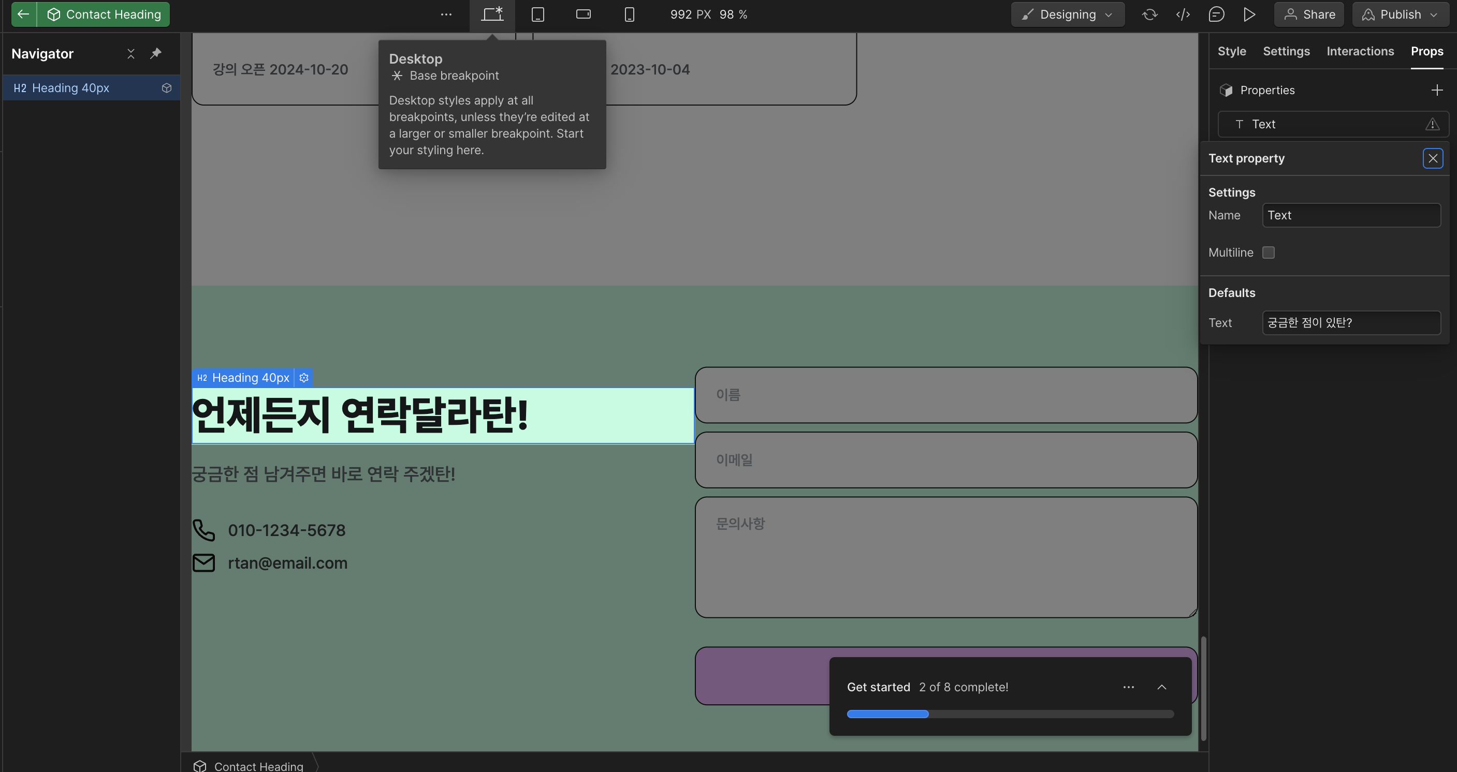Open the Publish dropdown
Screen dimensions: 1457x772
[x=1400, y=14]
